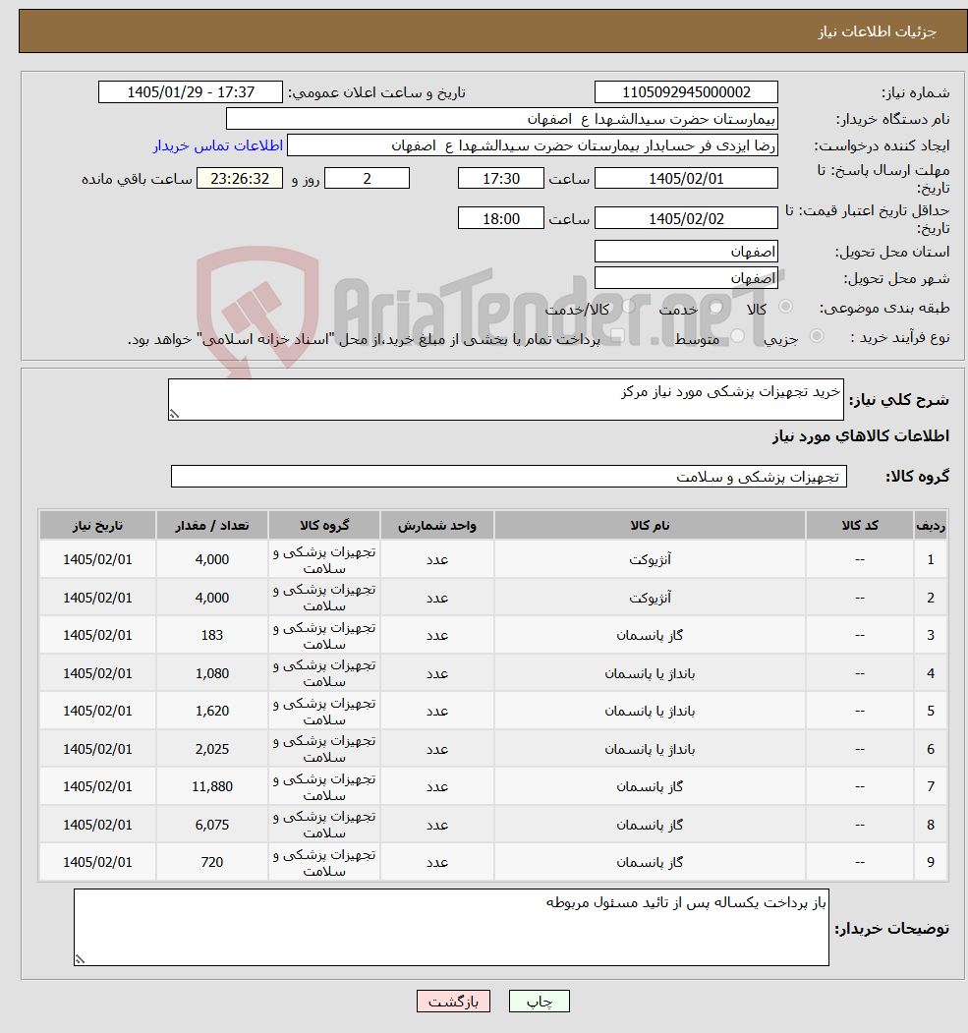Click item name گاز پانسمان in row 9
968x1033 pixels.
pyautogui.click(x=650, y=862)
